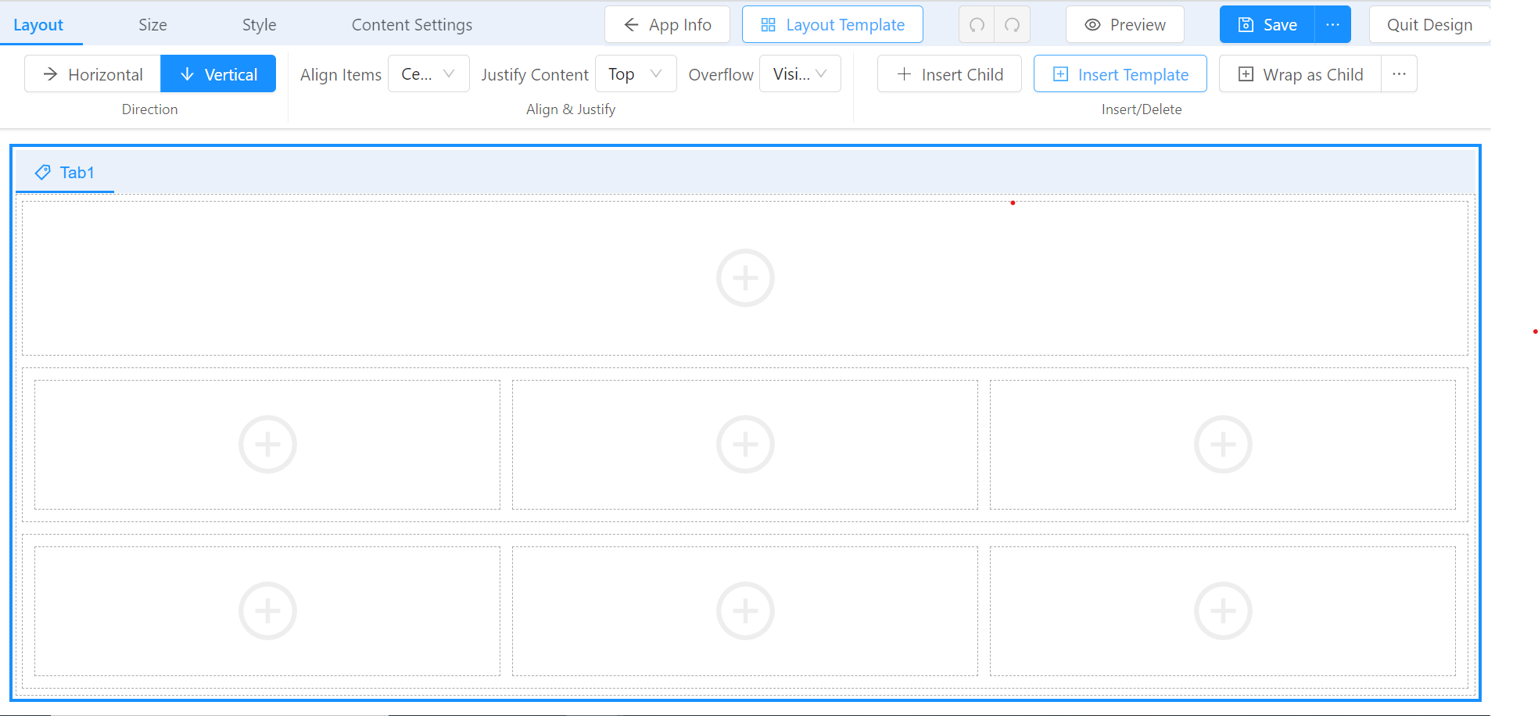This screenshot has width=1538, height=716.
Task: Click the floppy disk icon in Save
Action: tap(1246, 25)
